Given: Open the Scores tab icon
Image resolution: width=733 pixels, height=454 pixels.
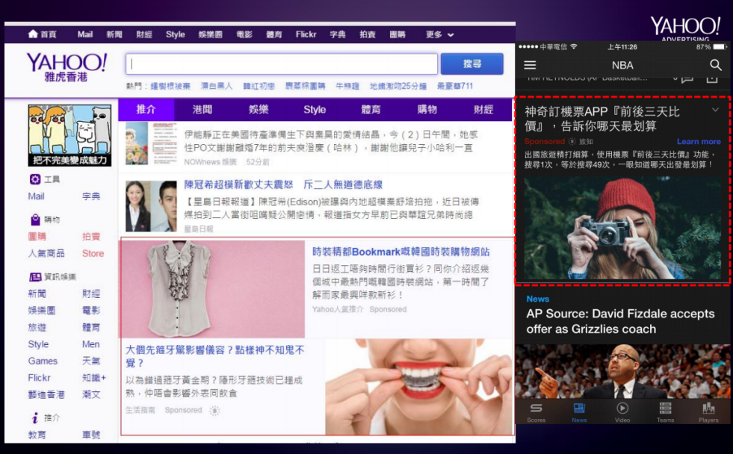Looking at the screenshot, I should click(x=536, y=409).
